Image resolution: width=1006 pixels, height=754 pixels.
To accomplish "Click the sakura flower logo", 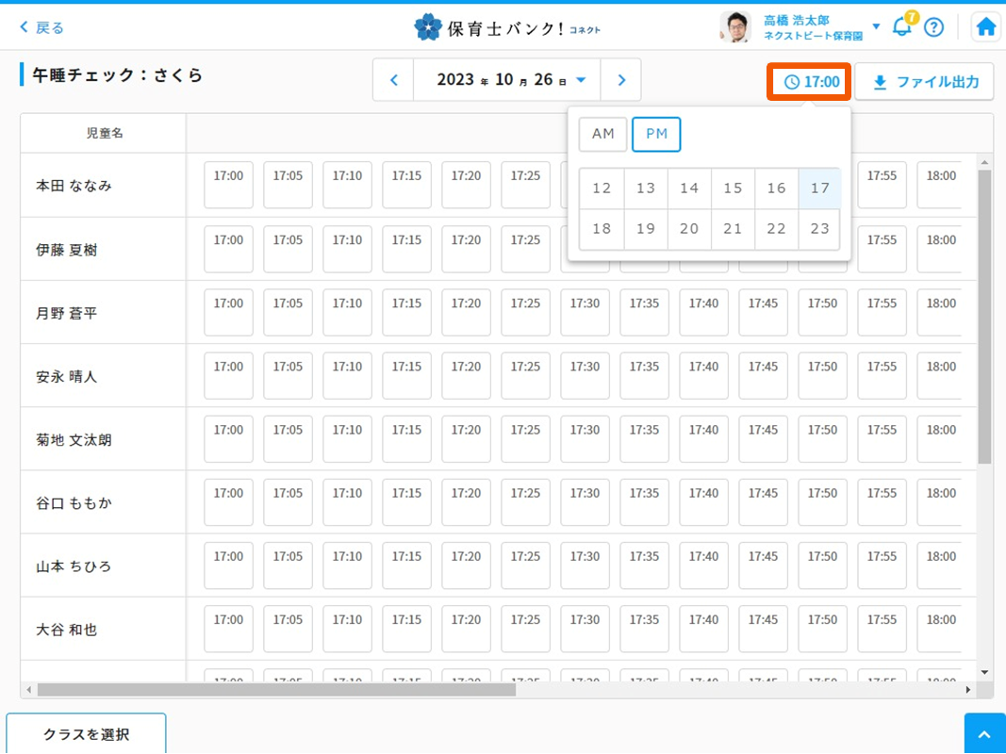I will point(427,27).
